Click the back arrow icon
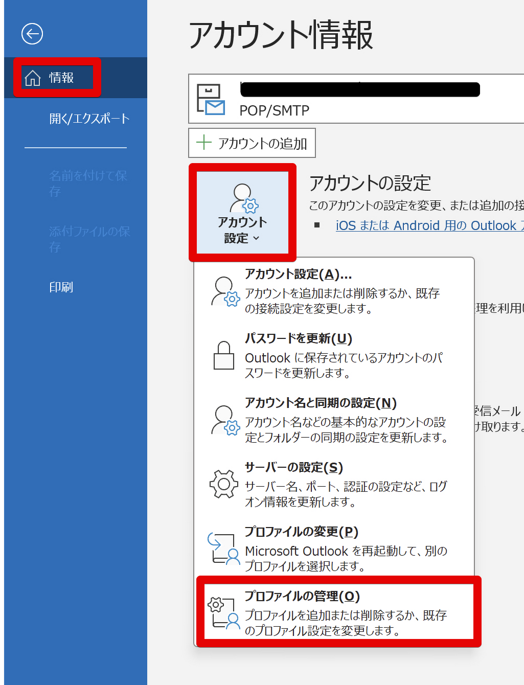524x685 pixels. (x=32, y=34)
